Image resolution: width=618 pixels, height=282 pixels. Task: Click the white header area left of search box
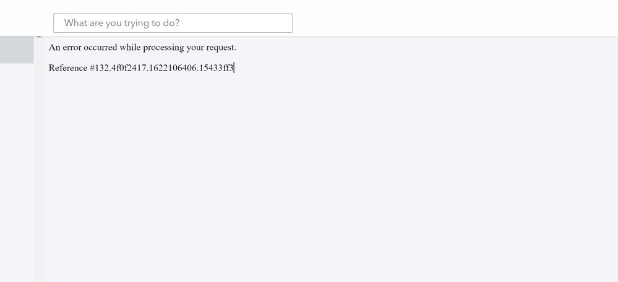(27, 18)
